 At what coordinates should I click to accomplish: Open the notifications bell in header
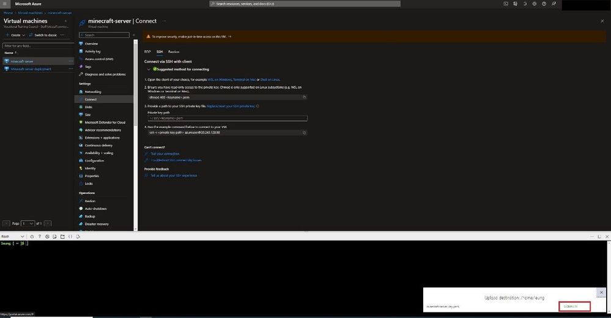(525, 4)
